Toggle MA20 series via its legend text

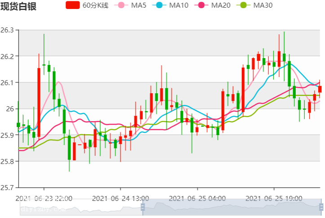click(221, 6)
